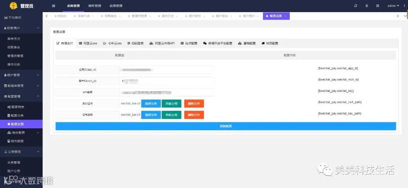This screenshot has height=188, width=408.
Task: Click 选择文件 in the 证书密钥 row
Action: 151,115
